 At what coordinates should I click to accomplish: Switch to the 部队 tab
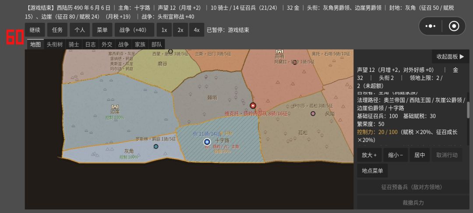pos(156,44)
